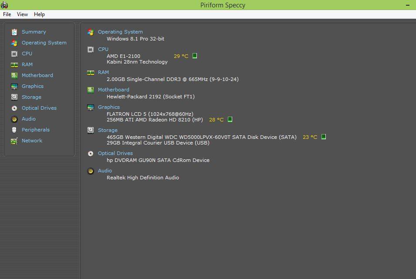416x279 pixels.
Task: Click the Graphics monitor icon in sidebar
Action: pos(14,87)
